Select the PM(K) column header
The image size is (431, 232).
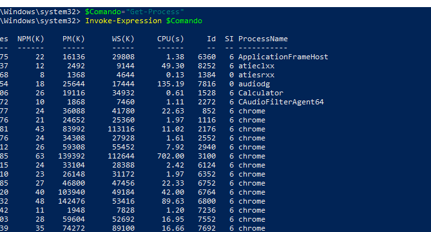point(73,39)
